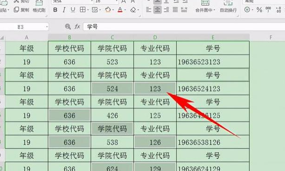Apply cell borders with the grid icon
This screenshot has width=285, height=171.
[83, 10]
